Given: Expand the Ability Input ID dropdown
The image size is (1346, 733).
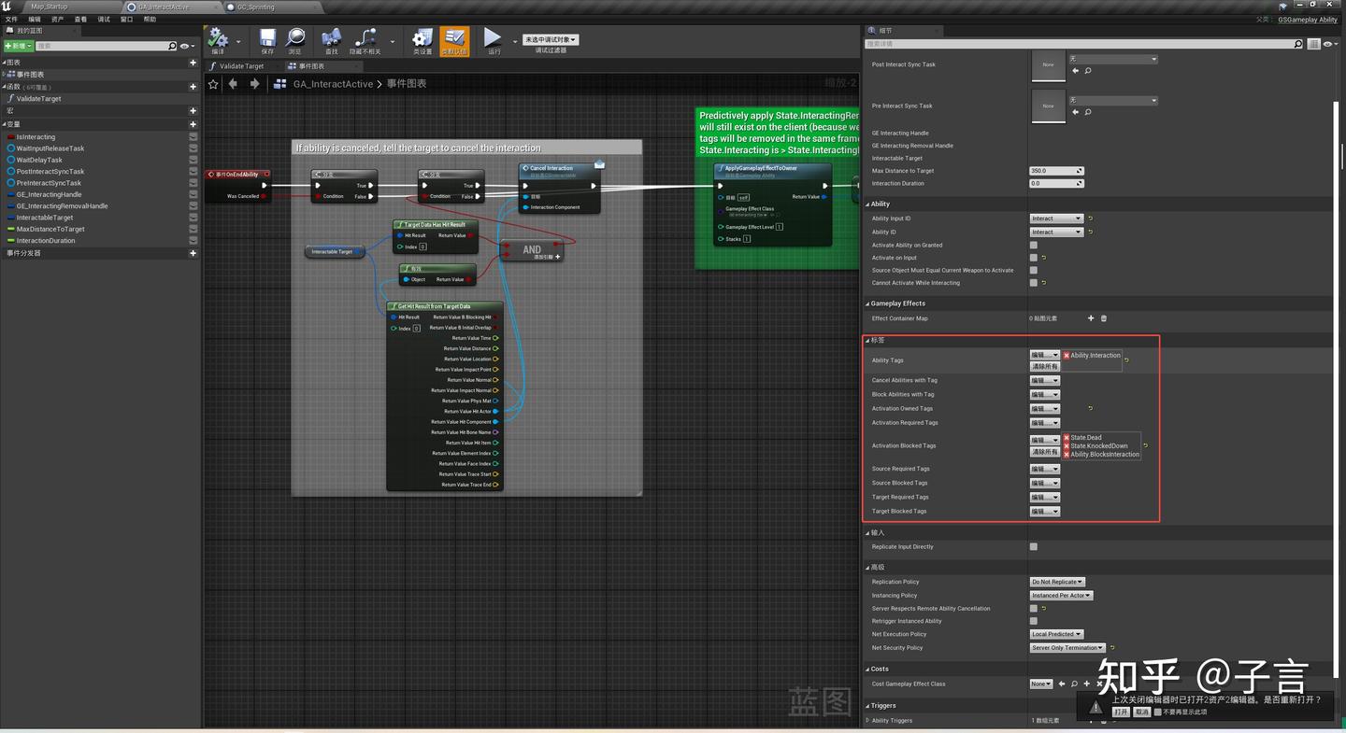Looking at the screenshot, I should click(1055, 218).
